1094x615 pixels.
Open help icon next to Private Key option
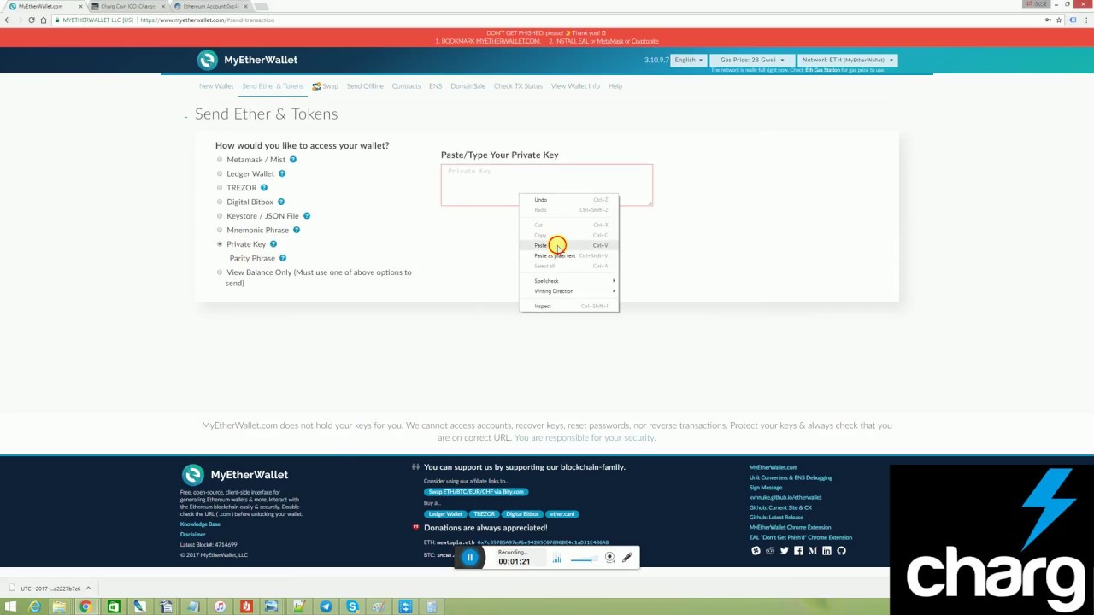273,244
